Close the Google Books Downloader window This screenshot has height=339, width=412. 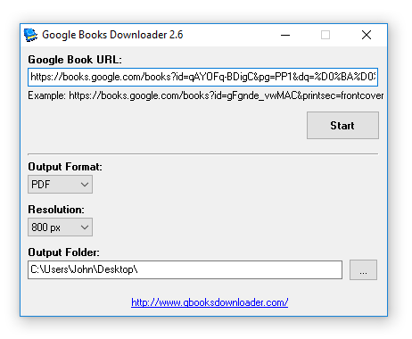[x=367, y=35]
